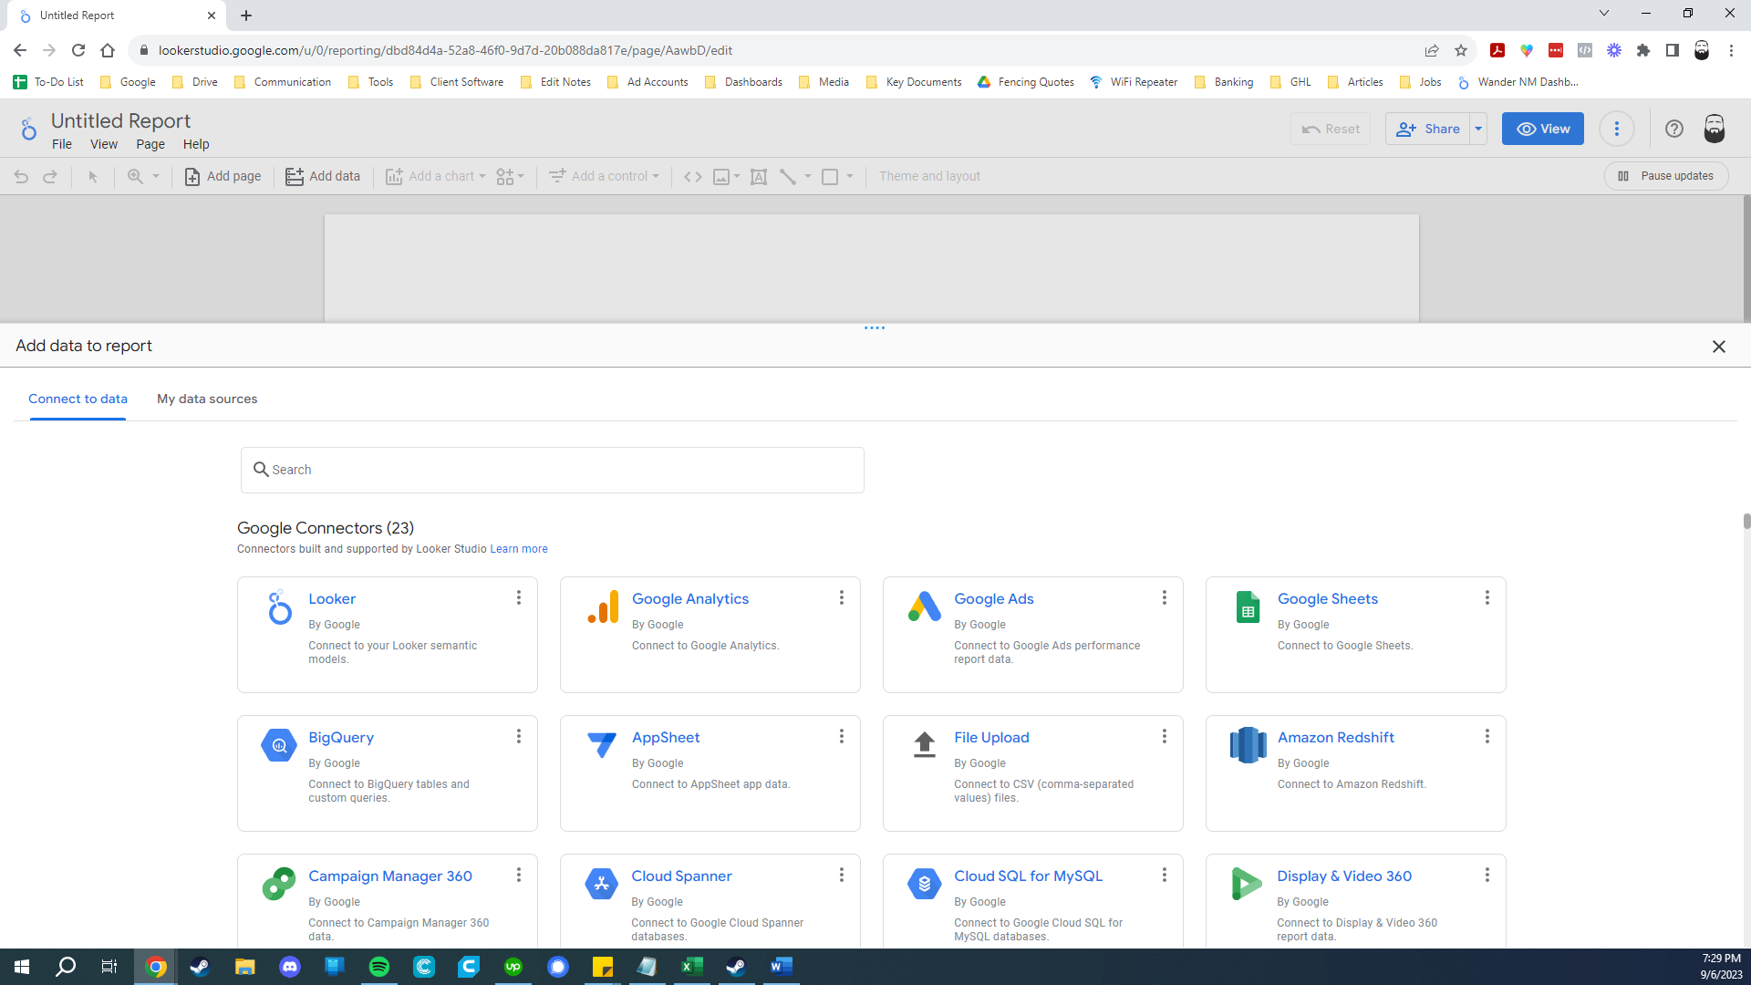The image size is (1751, 985).
Task: Toggle Pause updates button
Action: click(1665, 176)
